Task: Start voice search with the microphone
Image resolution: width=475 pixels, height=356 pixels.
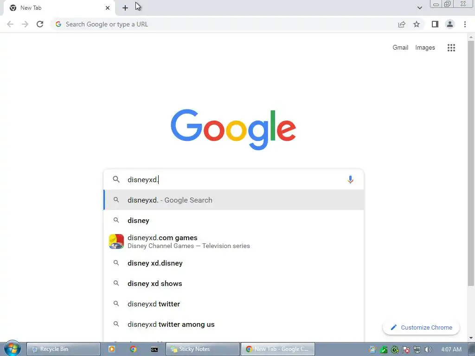Action: 350,179
